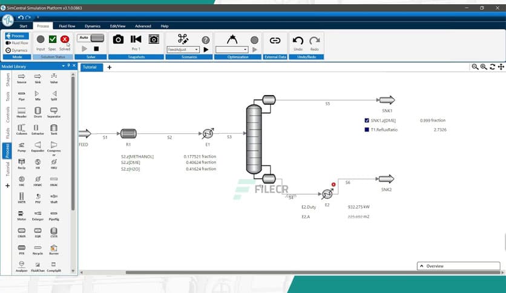Open the Advanced ribbon tab
The height and width of the screenshot is (293, 506).
(143, 26)
